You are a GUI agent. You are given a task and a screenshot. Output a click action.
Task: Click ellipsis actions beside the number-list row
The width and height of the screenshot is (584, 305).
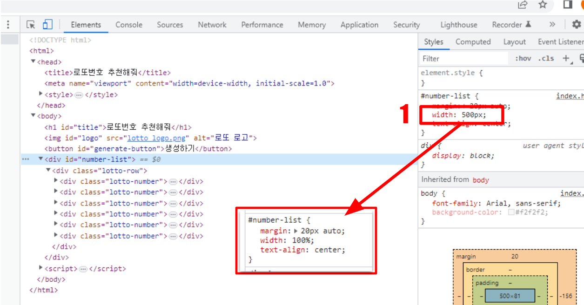pos(26,159)
